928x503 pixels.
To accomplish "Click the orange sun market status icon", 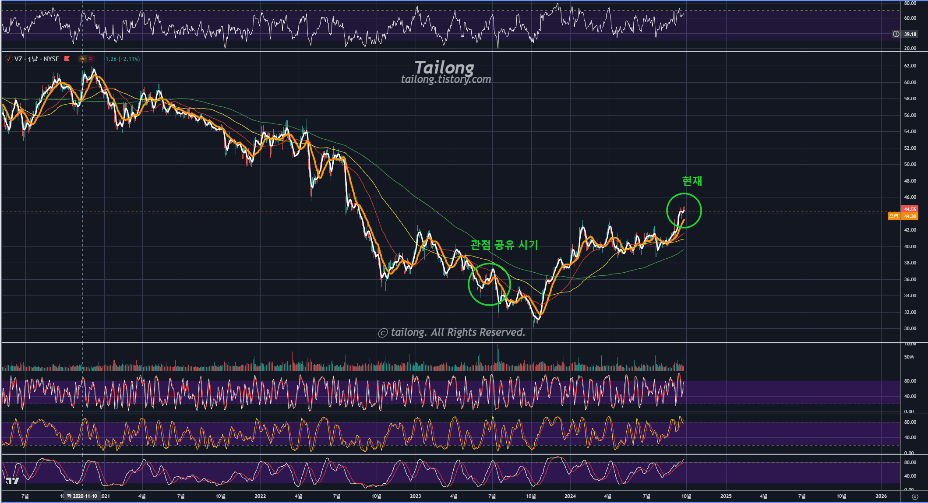I will 82,59.
